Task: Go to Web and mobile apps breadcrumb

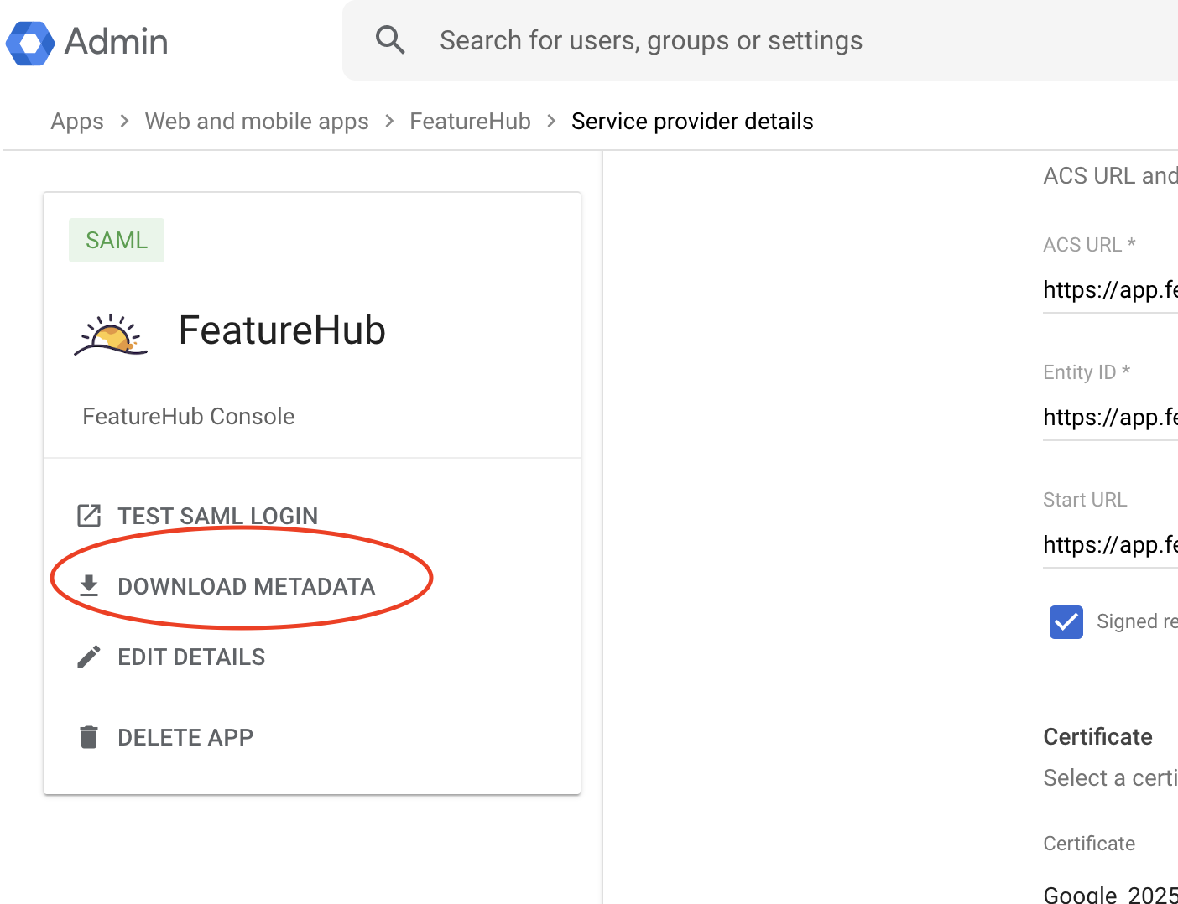Action: point(257,122)
